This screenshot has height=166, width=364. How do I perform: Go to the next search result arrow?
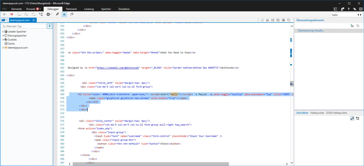tap(361, 15)
